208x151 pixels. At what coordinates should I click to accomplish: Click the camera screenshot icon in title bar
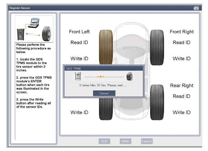pyautogui.click(x=196, y=8)
